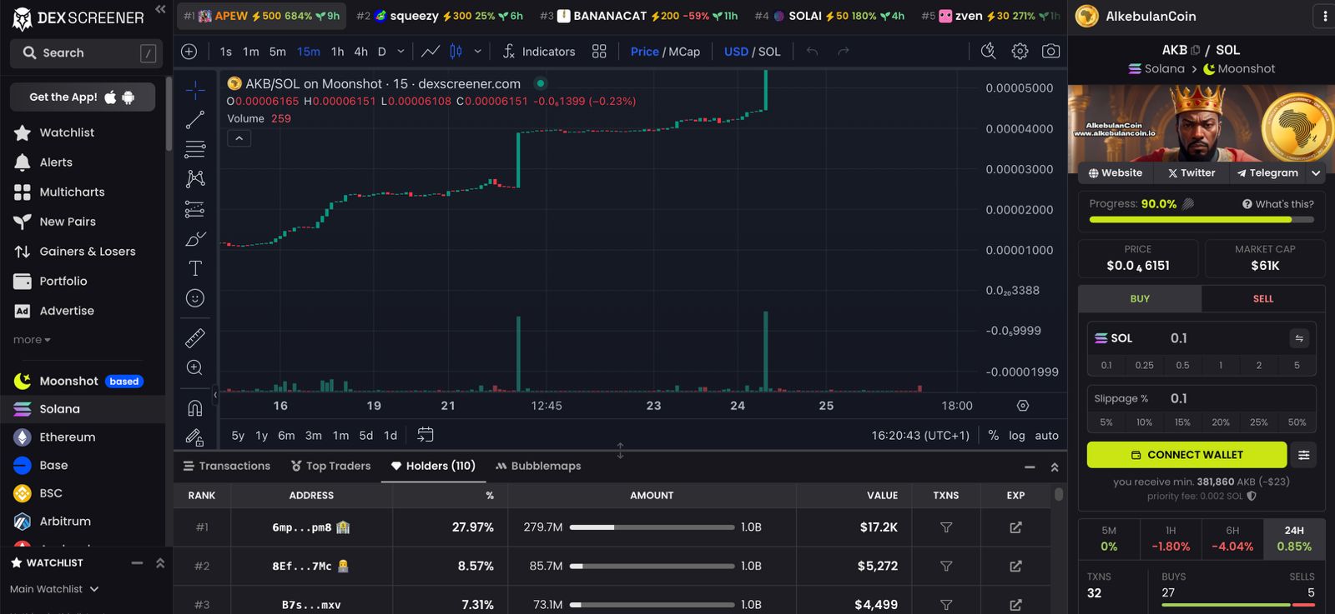Undo the last chart action
Screen dimensions: 1335x614
812,52
